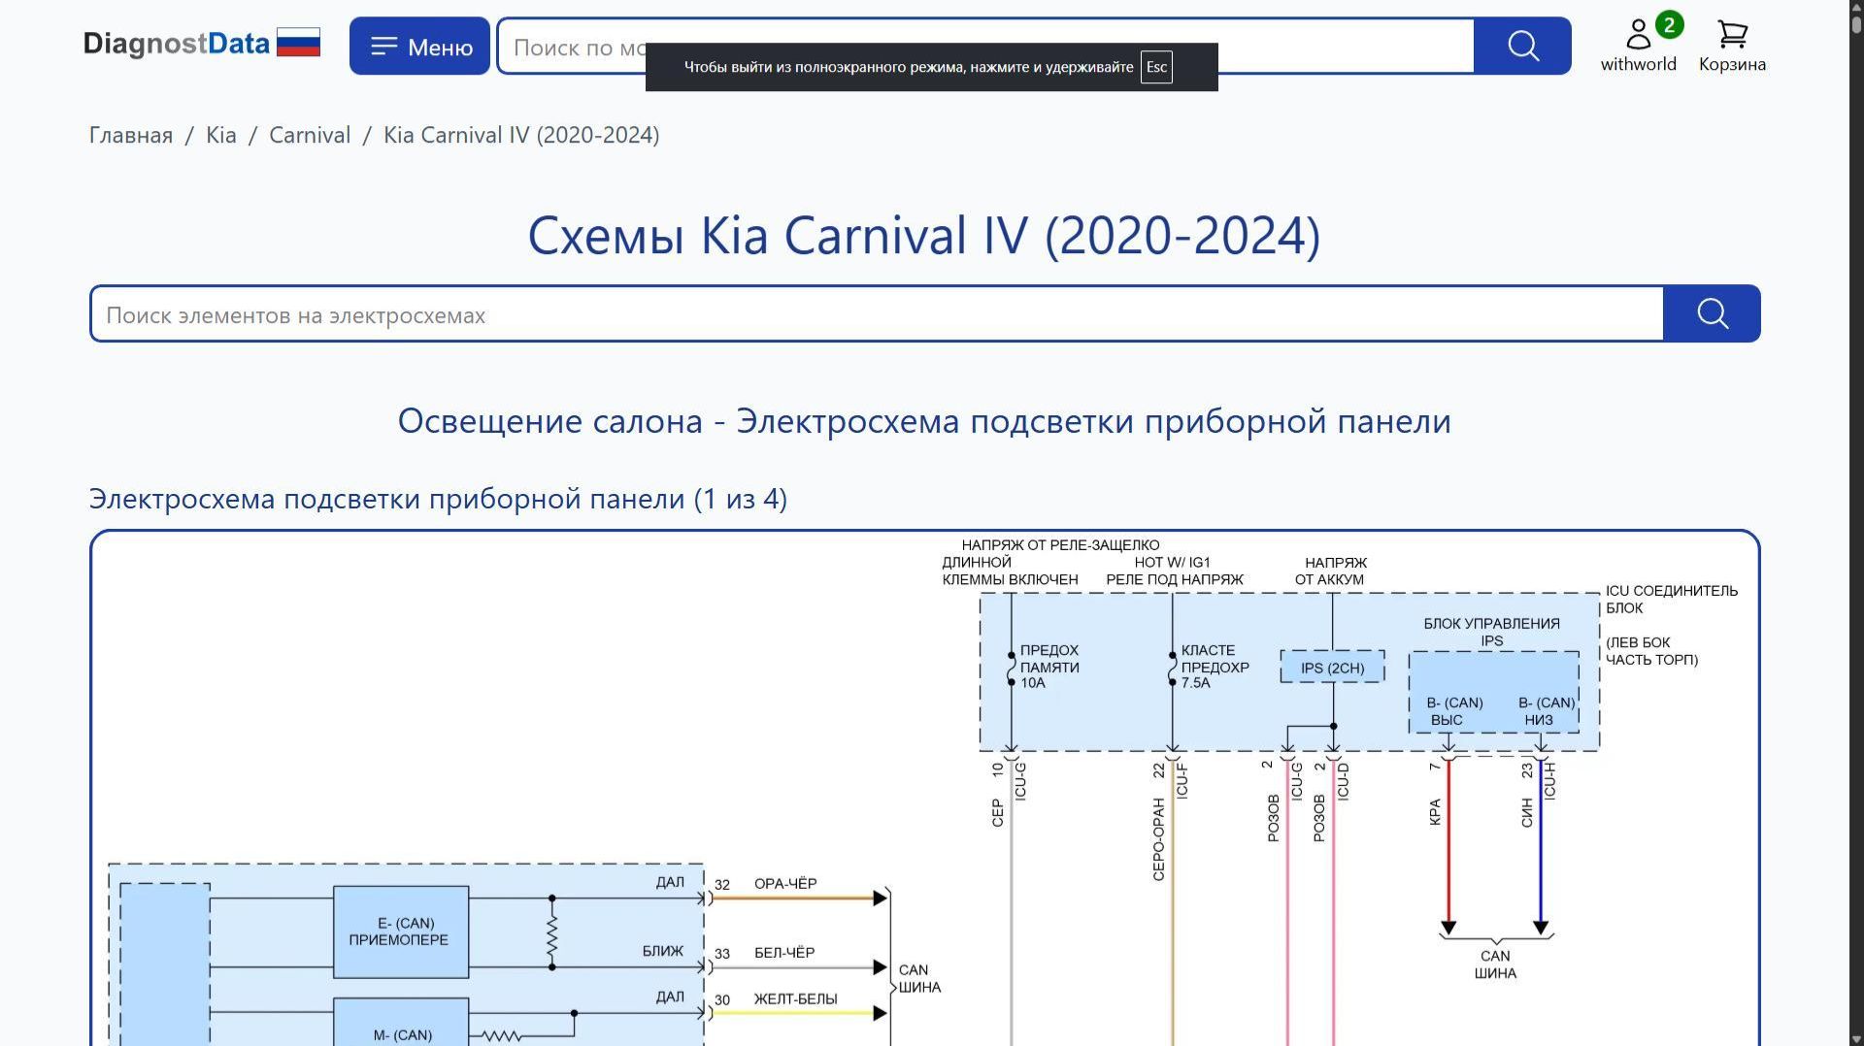The width and height of the screenshot is (1864, 1046).
Task: Open the Kia breadcrumb link
Action: pyautogui.click(x=220, y=135)
